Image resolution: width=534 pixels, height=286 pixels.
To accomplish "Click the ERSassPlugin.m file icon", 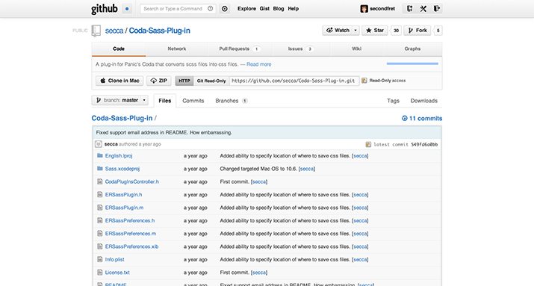I will pyautogui.click(x=100, y=208).
